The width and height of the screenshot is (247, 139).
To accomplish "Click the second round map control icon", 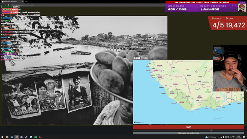I will pos(137,58).
